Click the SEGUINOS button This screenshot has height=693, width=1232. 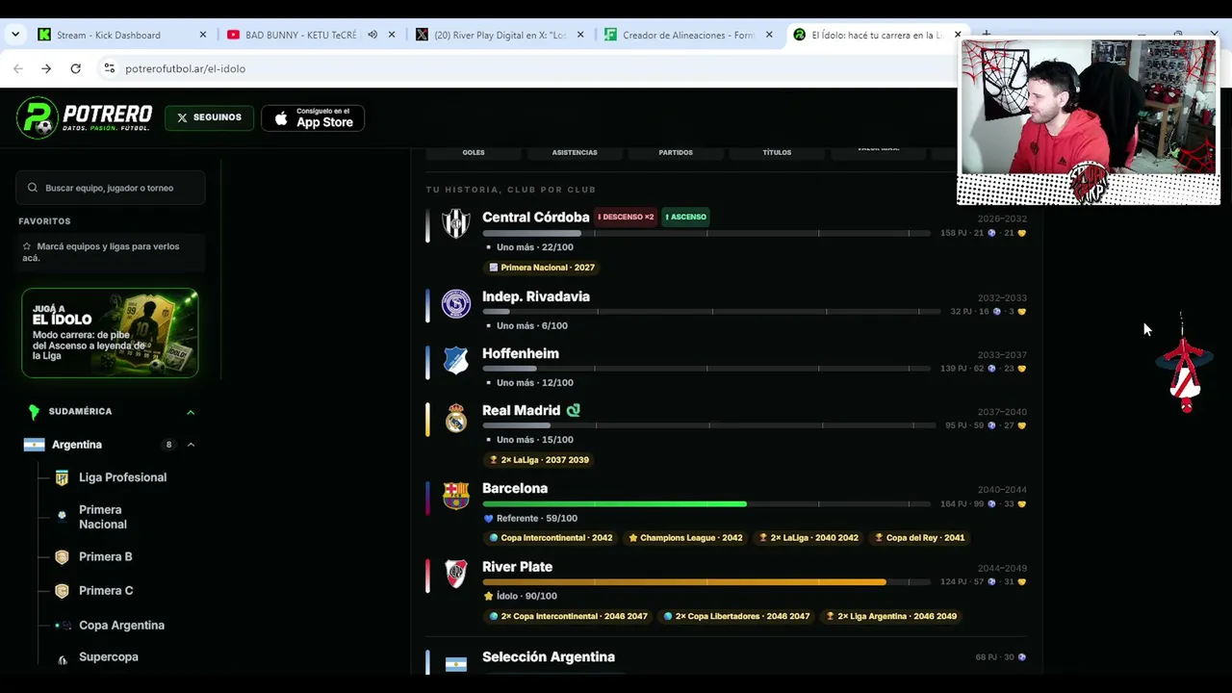pos(209,117)
